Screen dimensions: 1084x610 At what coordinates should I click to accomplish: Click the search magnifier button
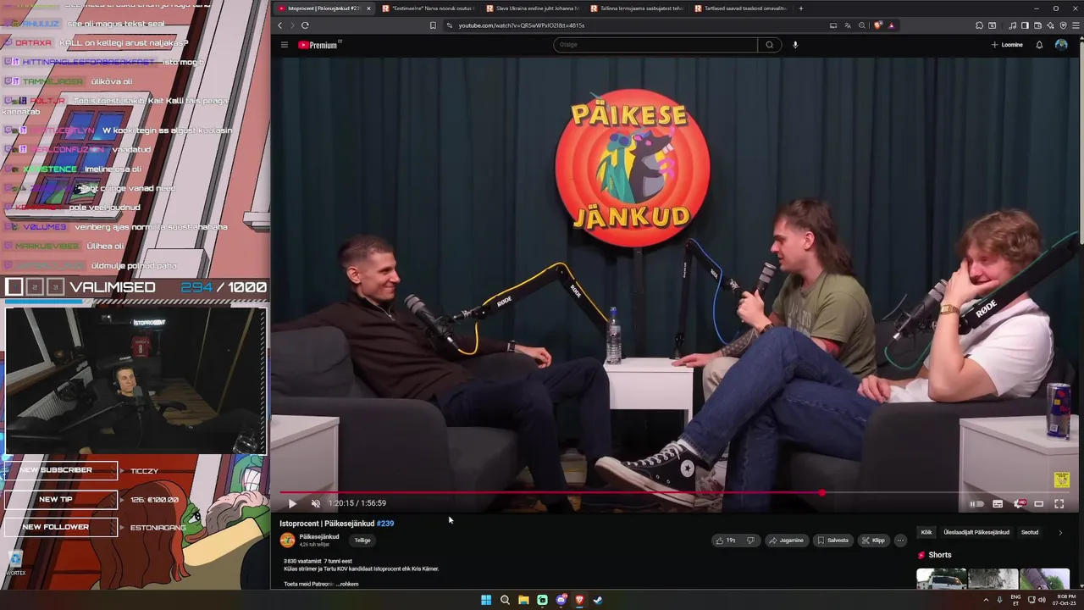[769, 45]
